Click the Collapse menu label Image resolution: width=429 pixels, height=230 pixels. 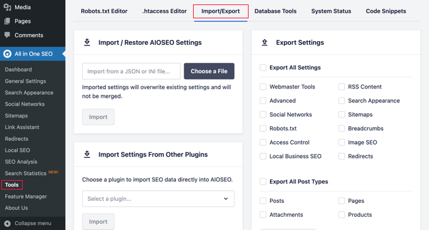tap(33, 224)
